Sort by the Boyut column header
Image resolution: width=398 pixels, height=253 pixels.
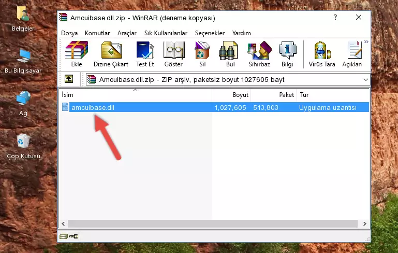231,95
